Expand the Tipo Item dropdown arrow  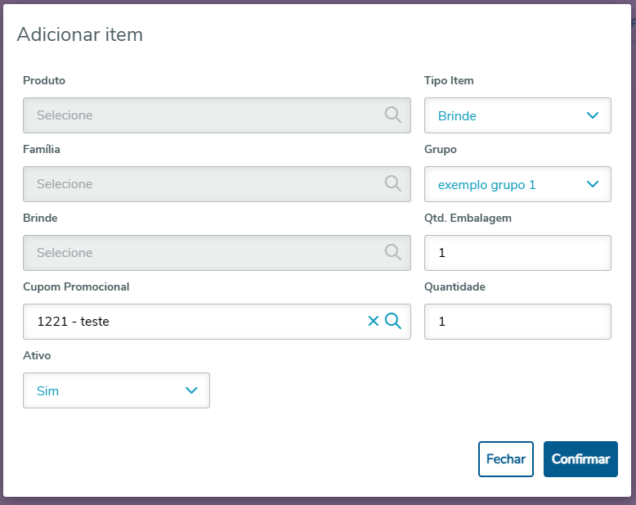point(593,115)
